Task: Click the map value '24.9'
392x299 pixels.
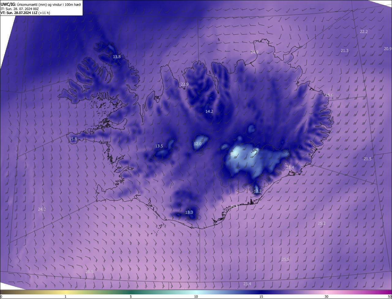Action: coord(254,52)
